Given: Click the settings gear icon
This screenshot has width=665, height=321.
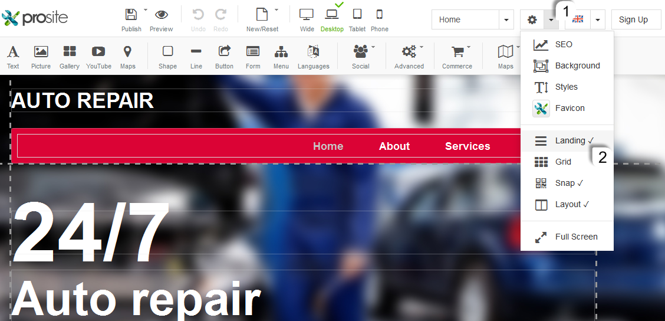Looking at the screenshot, I should tap(532, 19).
